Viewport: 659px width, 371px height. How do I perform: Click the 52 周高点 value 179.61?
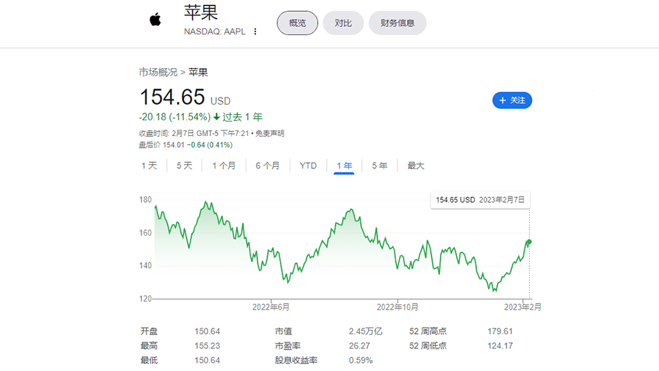coord(500,331)
